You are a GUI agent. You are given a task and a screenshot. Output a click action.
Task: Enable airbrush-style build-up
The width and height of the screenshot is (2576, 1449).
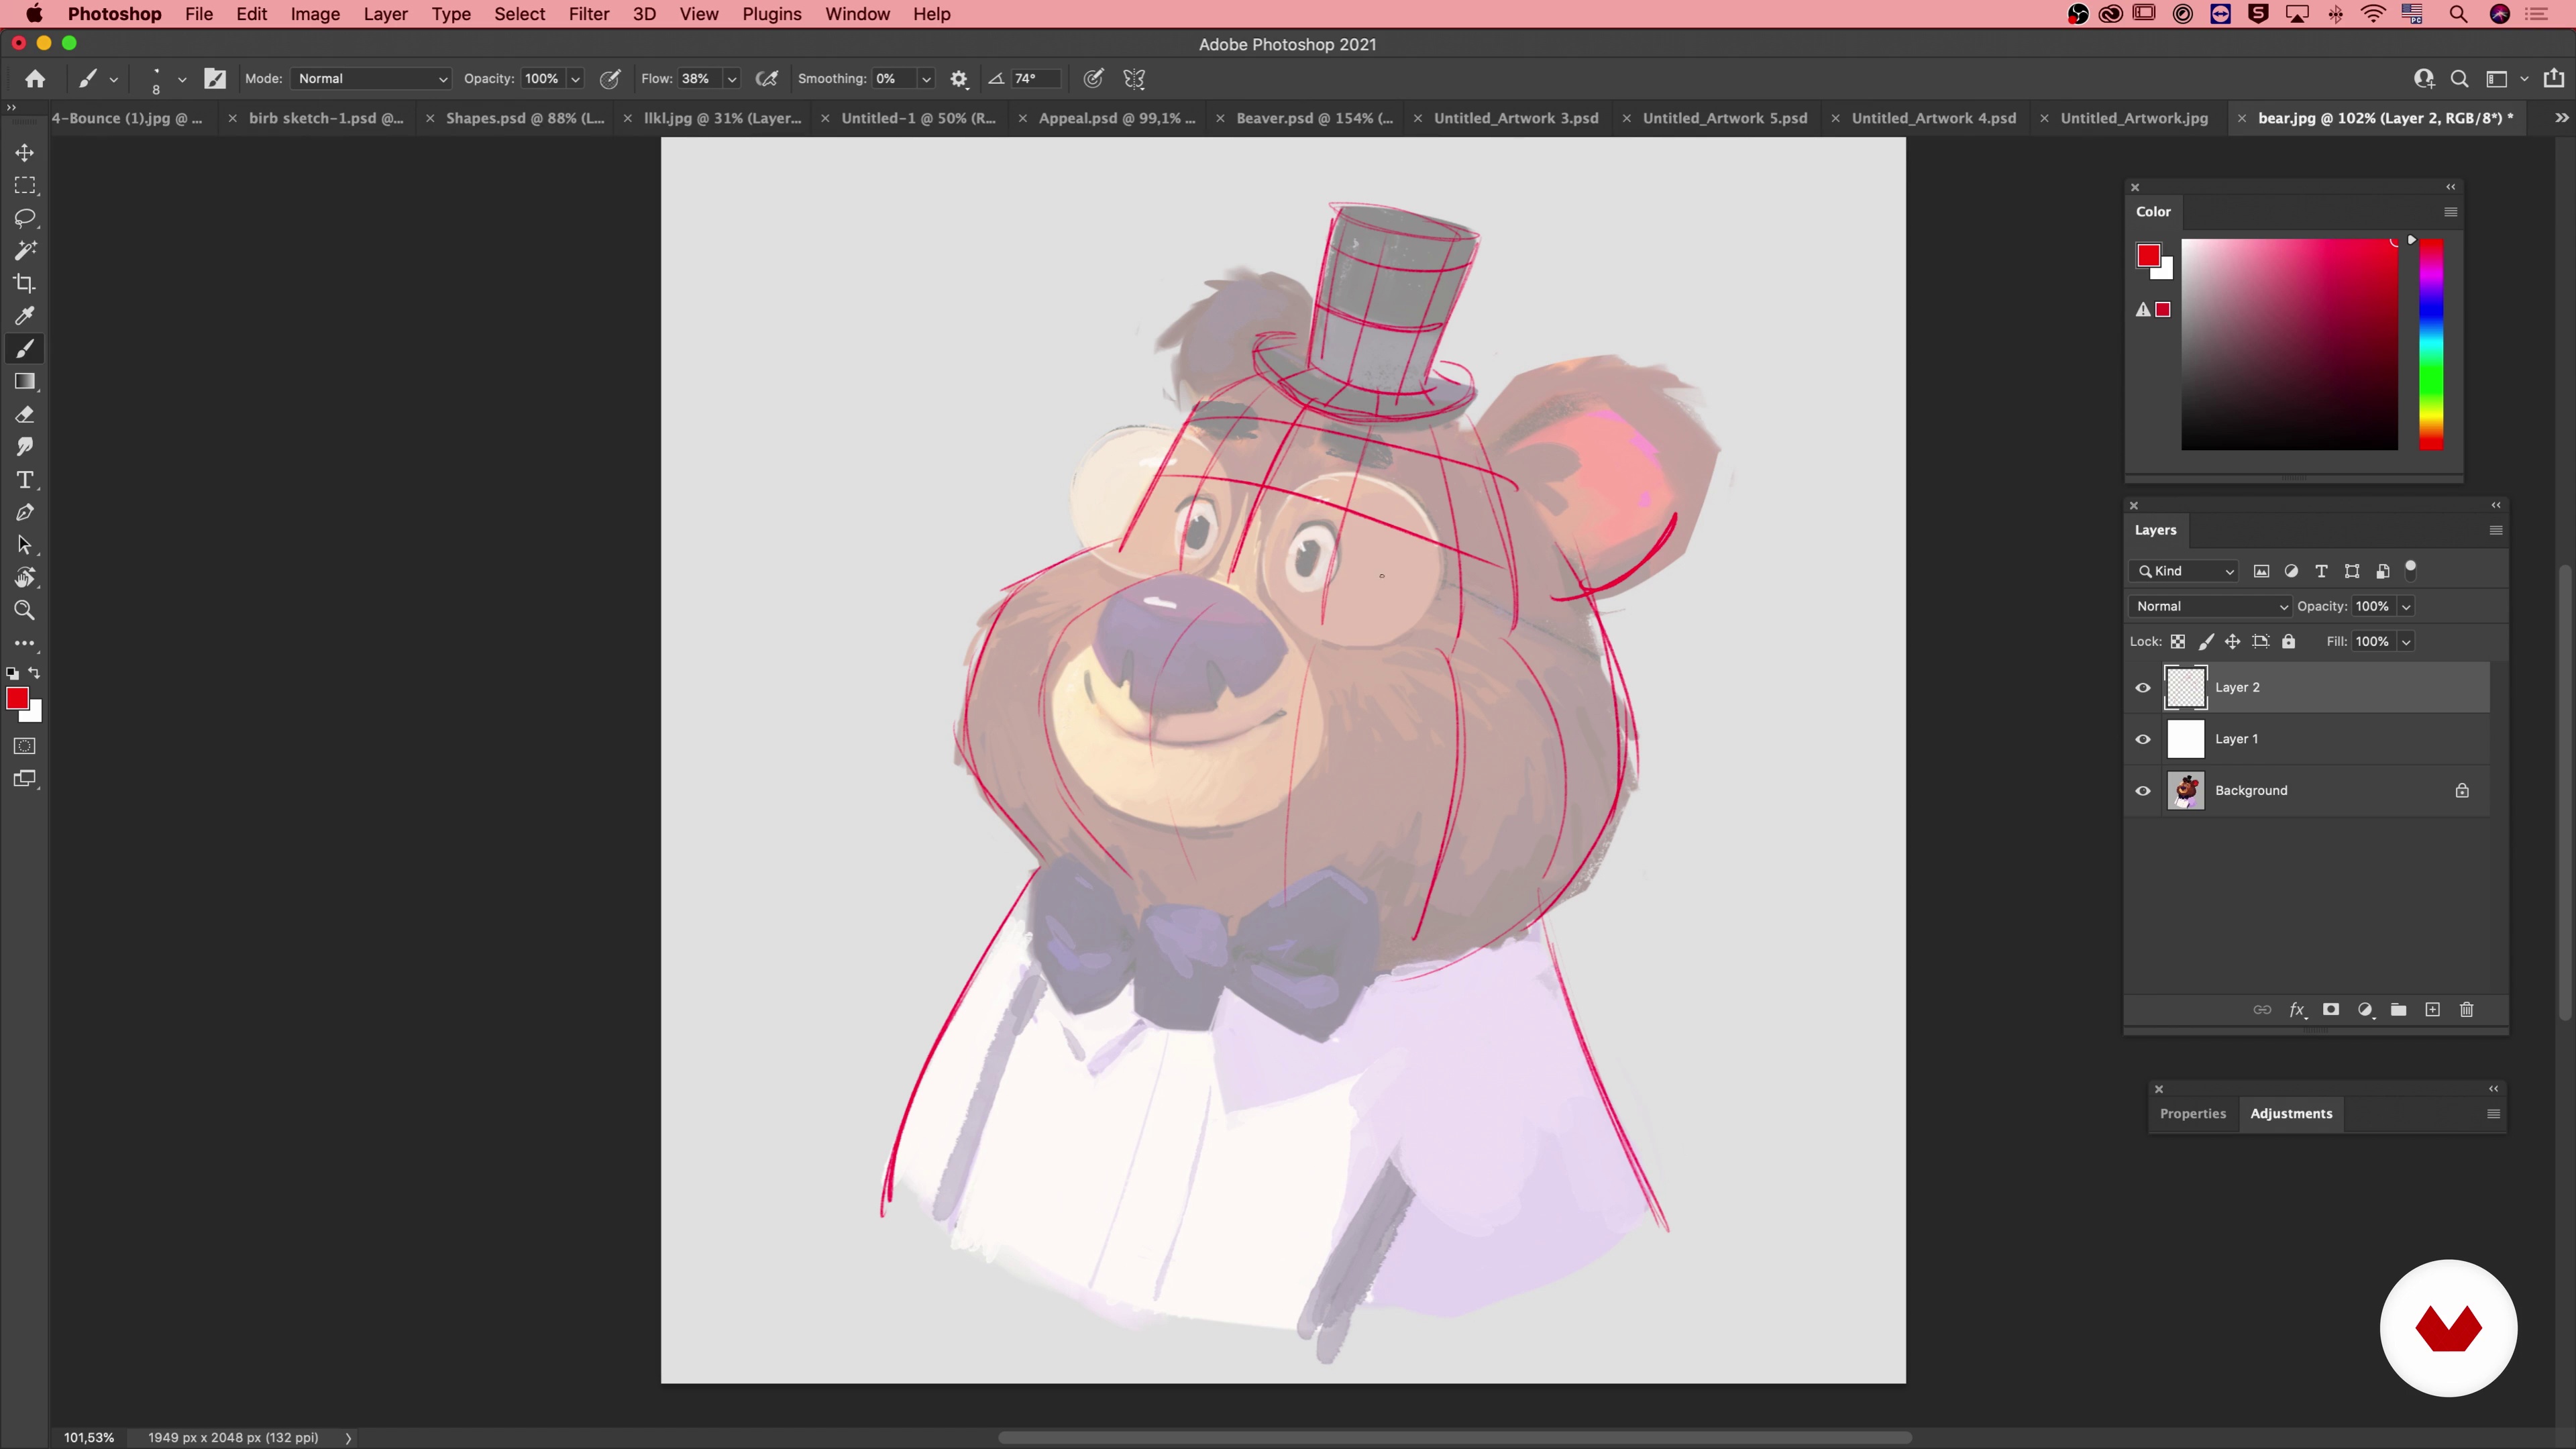(x=767, y=78)
